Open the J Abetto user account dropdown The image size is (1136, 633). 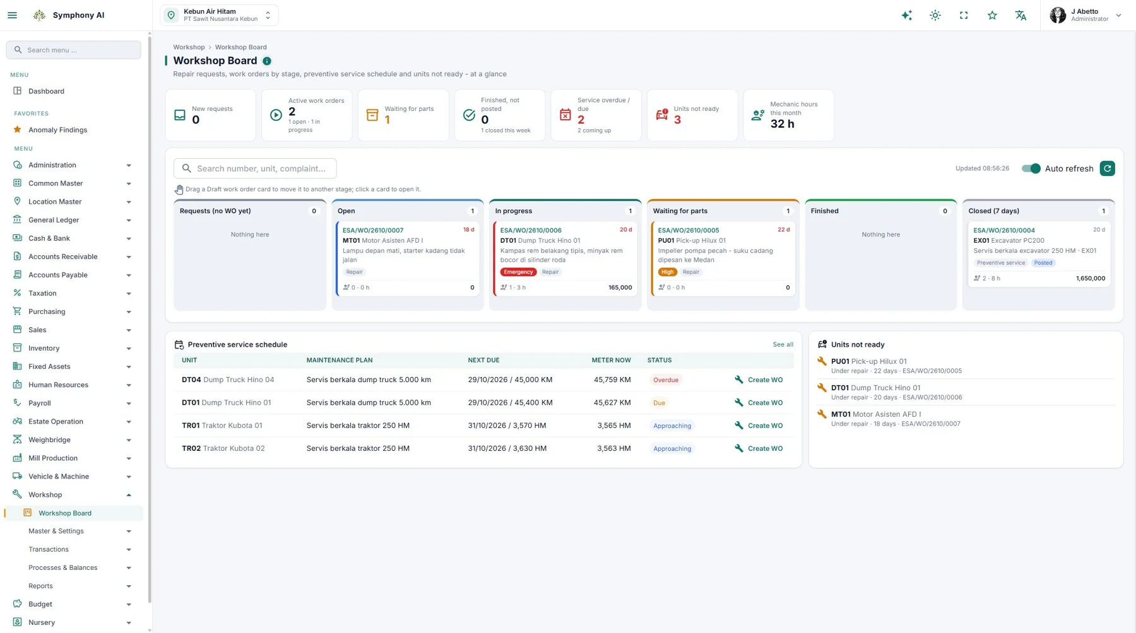coord(1086,15)
